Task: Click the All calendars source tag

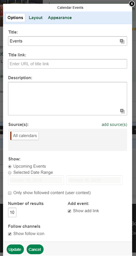Action: click(x=24, y=136)
